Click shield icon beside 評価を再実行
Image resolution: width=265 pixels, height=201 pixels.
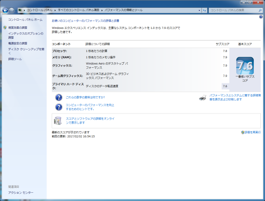pos(243,132)
